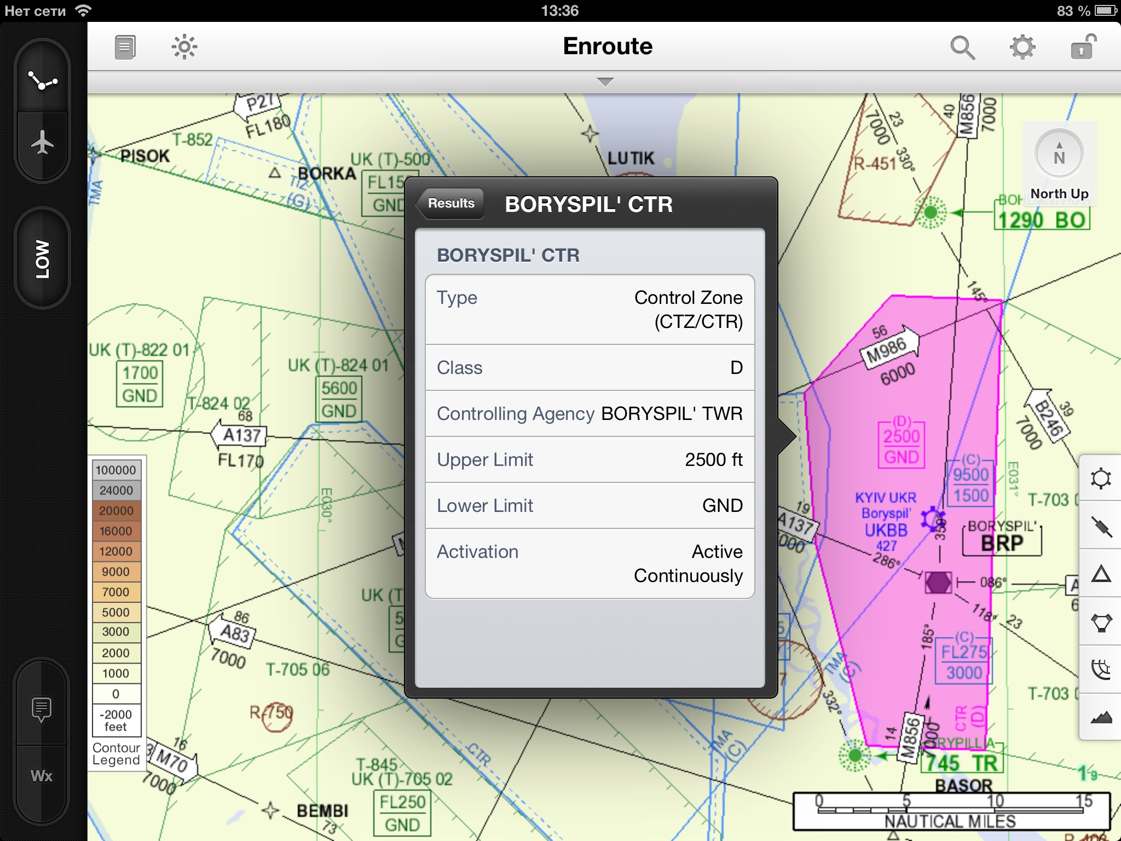Image resolution: width=1121 pixels, height=841 pixels.
Task: Adjust brightness with the sun icon
Action: point(184,47)
